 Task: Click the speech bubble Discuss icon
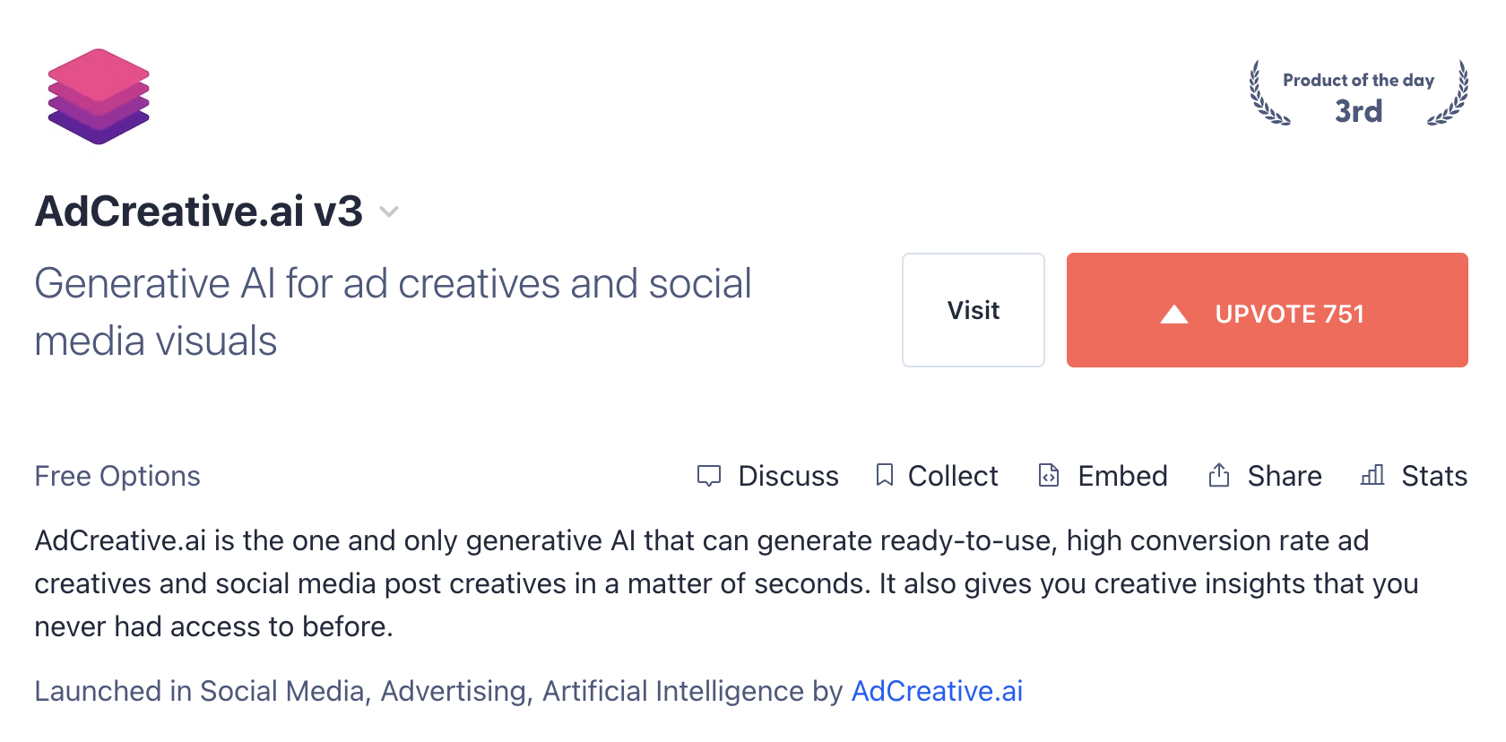coord(709,476)
